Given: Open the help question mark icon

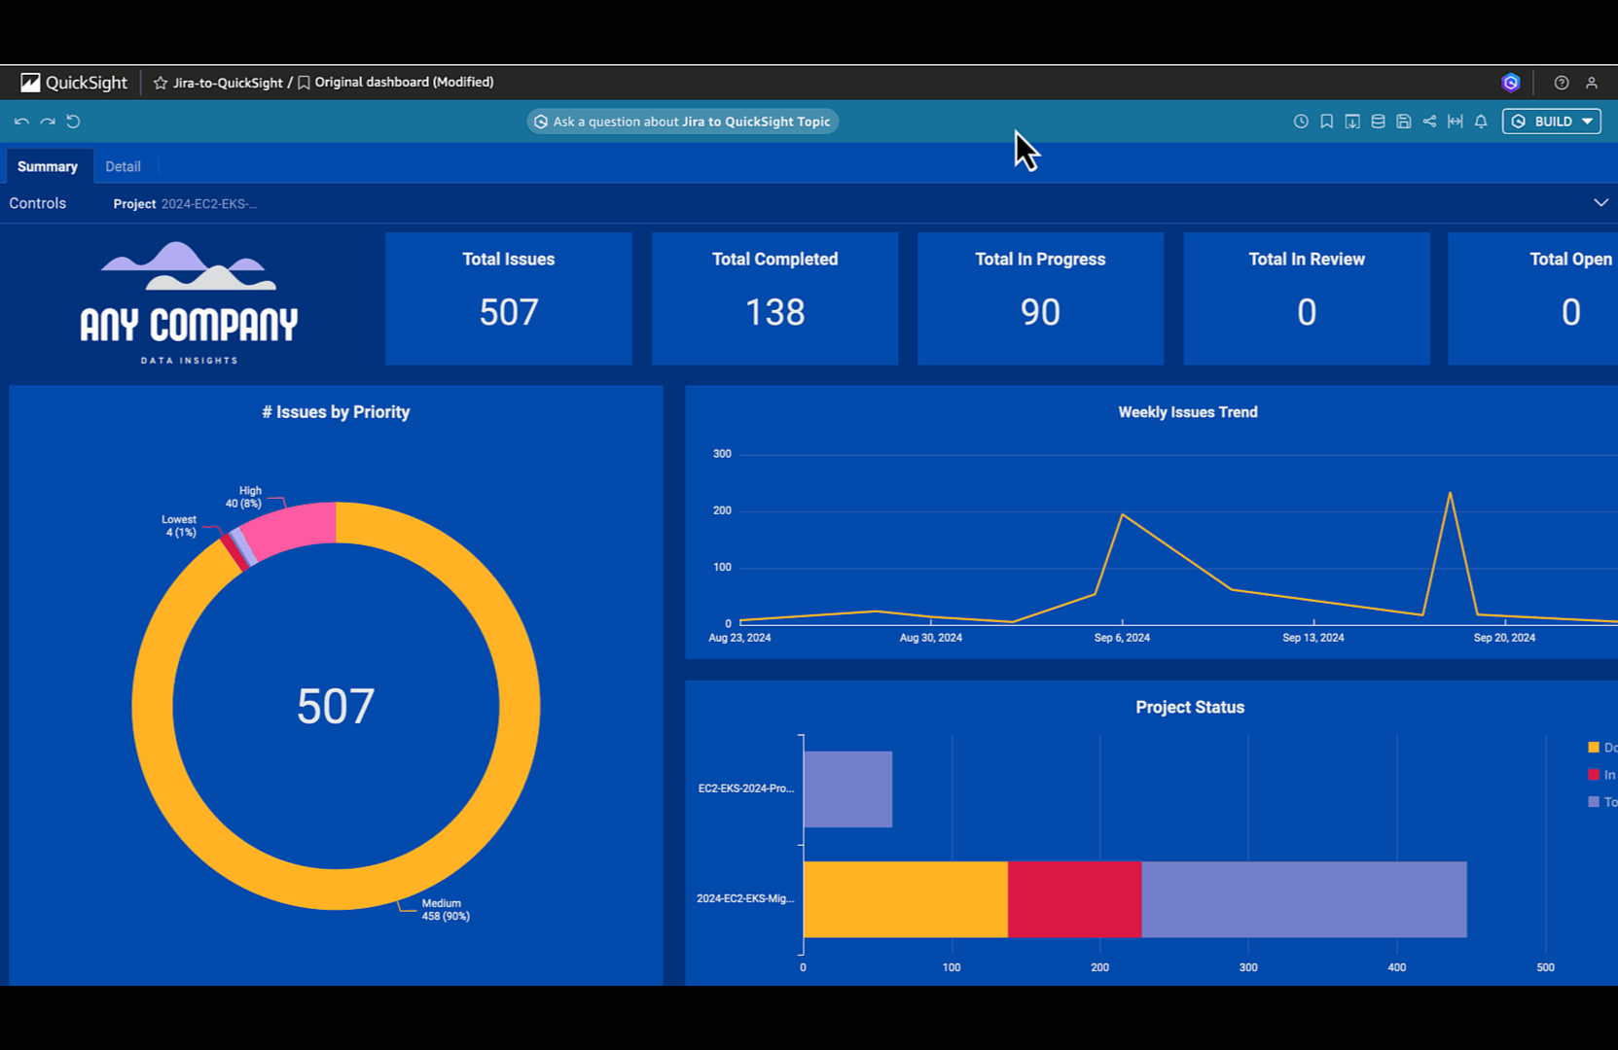Looking at the screenshot, I should (x=1562, y=83).
